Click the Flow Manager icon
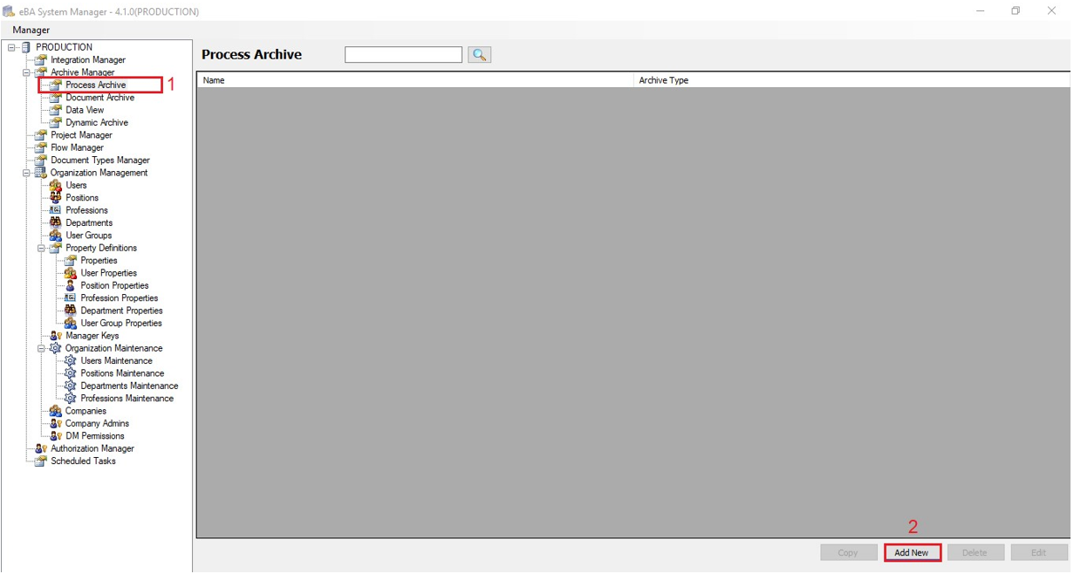This screenshot has height=574, width=1074. coord(40,147)
